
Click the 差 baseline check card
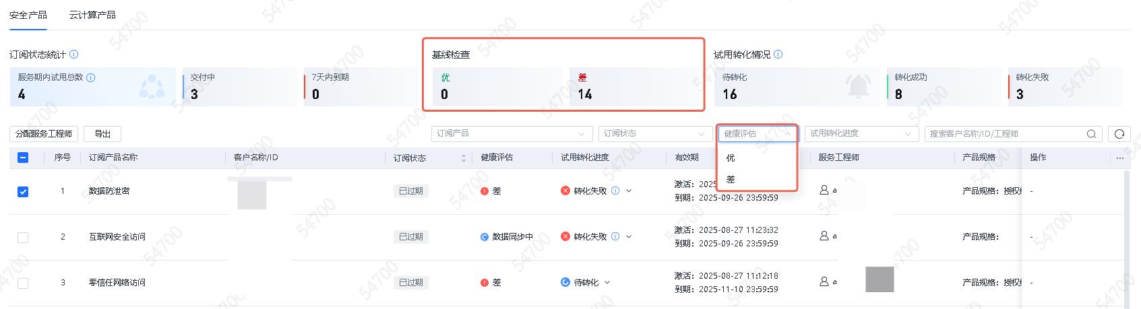[x=632, y=87]
